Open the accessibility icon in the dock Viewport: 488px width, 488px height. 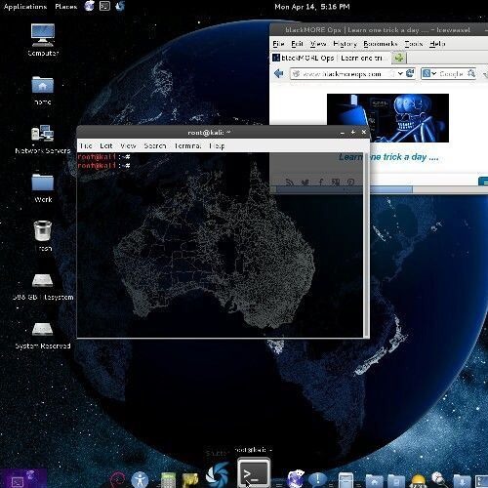point(140,480)
